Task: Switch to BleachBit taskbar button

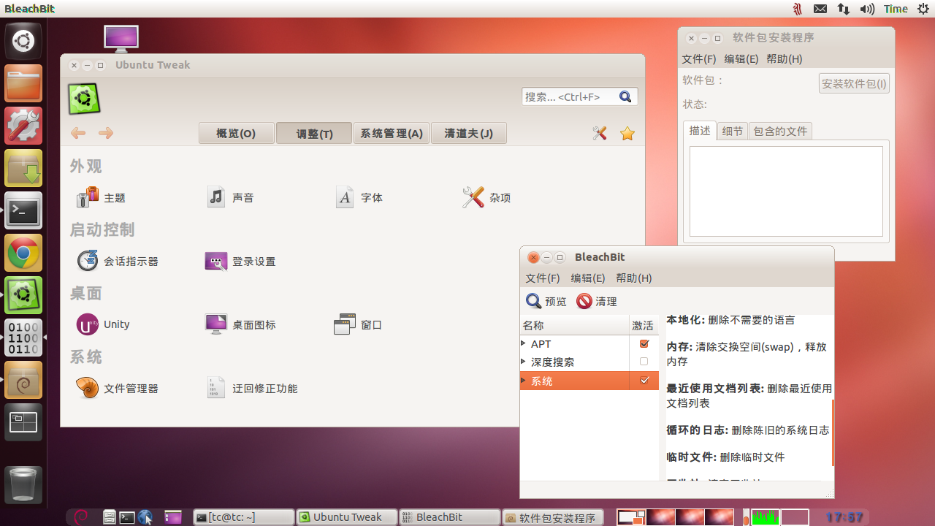Action: [450, 517]
